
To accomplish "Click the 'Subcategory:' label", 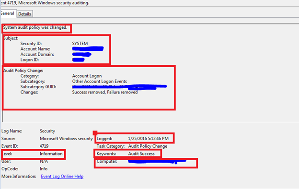I will point(33,82).
